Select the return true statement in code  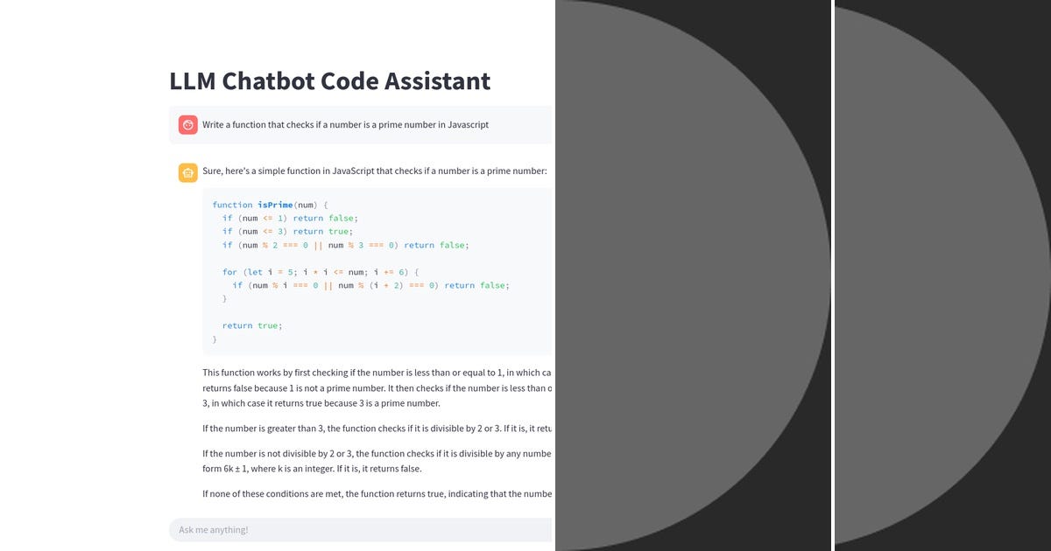tap(250, 324)
